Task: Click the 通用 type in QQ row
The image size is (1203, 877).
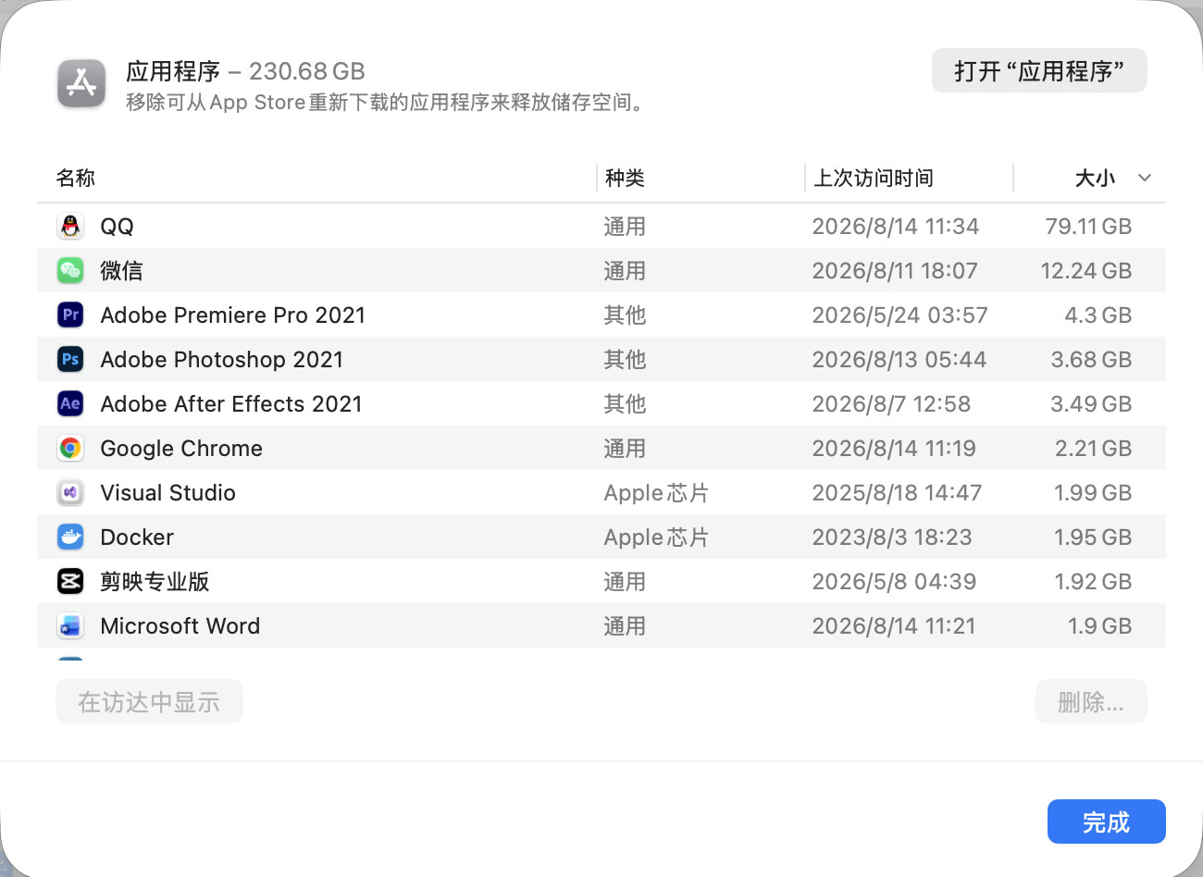Action: click(625, 226)
